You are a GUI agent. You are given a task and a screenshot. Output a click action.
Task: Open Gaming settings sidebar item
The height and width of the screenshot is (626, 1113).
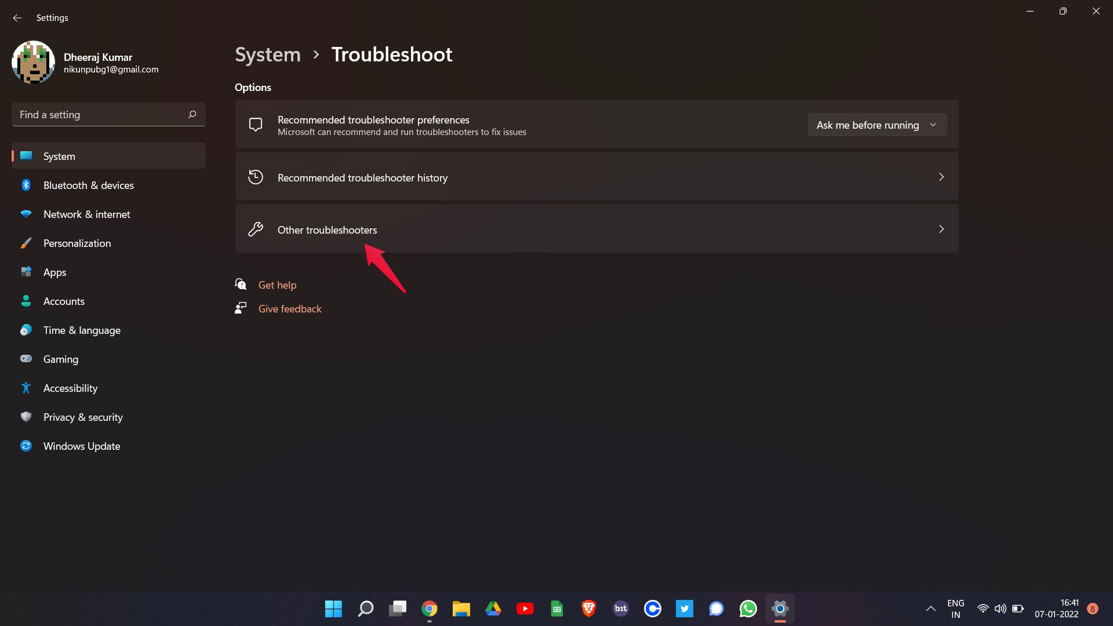pos(60,358)
